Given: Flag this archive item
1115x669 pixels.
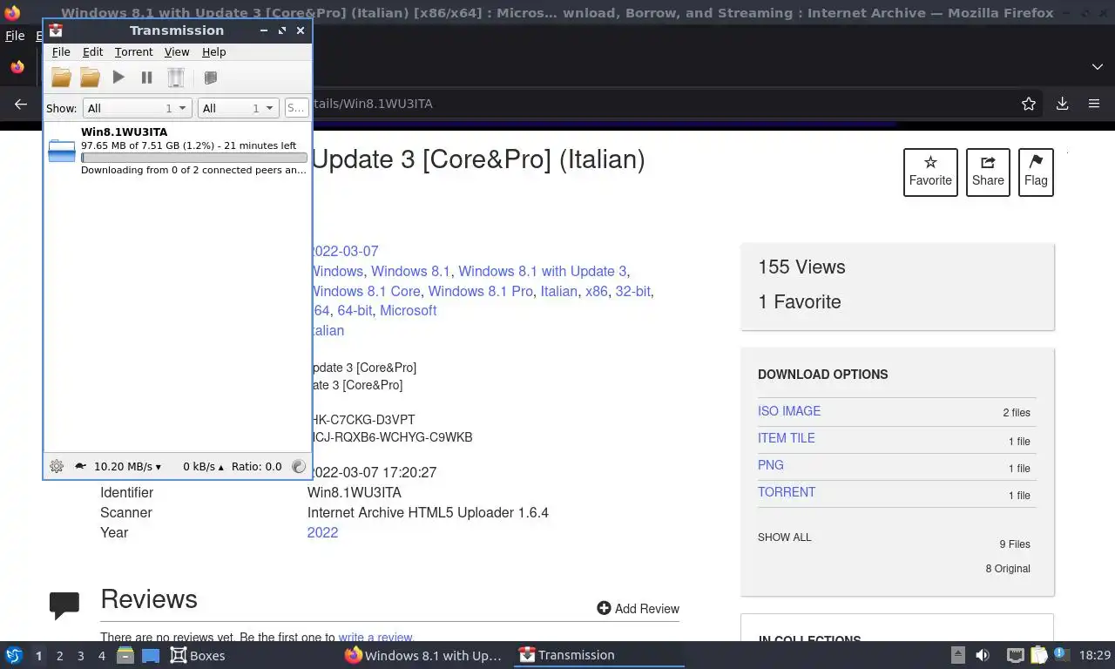Looking at the screenshot, I should (1036, 172).
